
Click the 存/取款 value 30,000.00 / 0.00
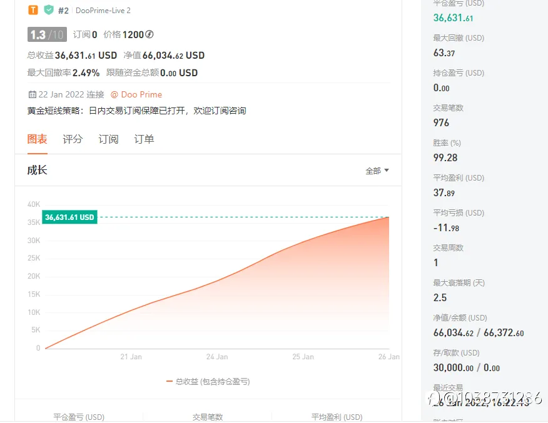467,368
